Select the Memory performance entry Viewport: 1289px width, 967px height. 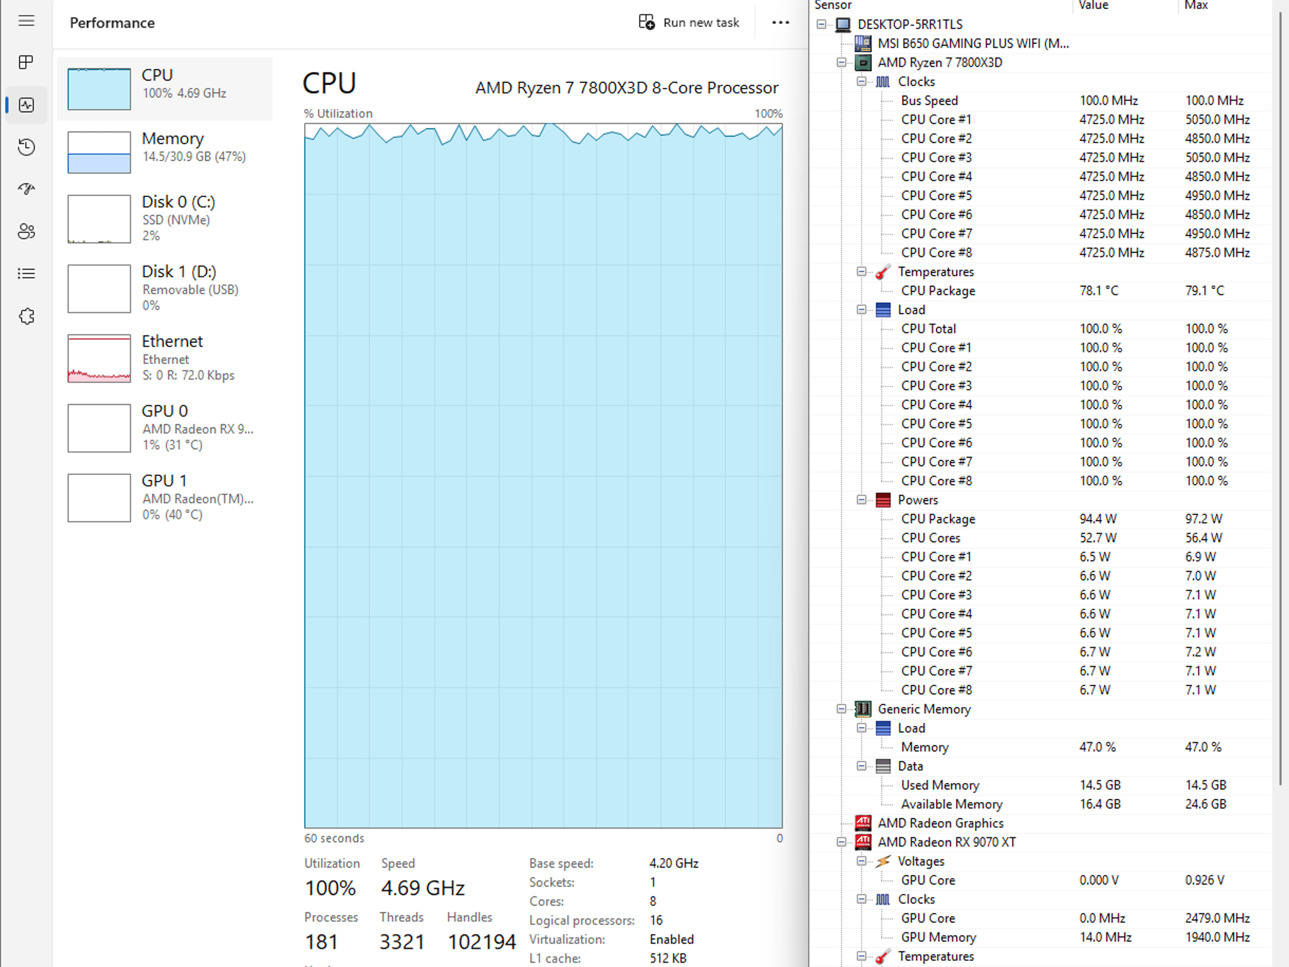coord(165,152)
